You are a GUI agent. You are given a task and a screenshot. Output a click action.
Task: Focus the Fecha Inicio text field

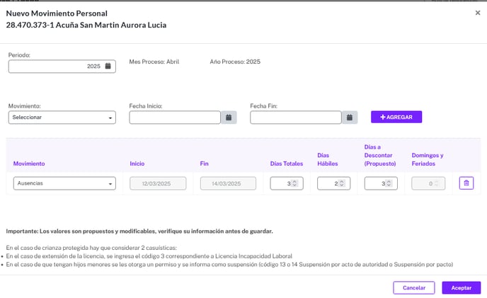click(175, 118)
